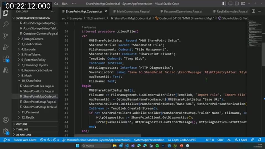Open errors and warnings status indicator

coord(49,140)
